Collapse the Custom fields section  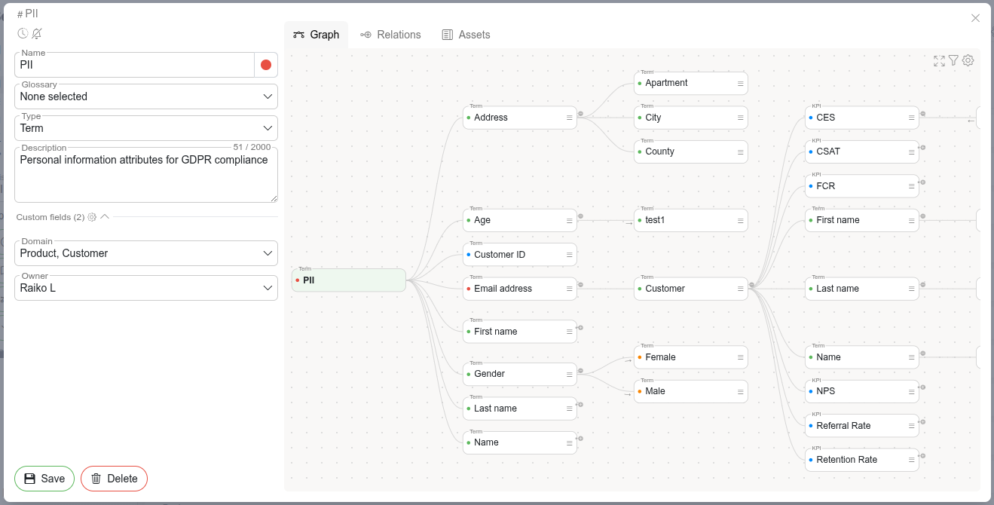(x=105, y=217)
